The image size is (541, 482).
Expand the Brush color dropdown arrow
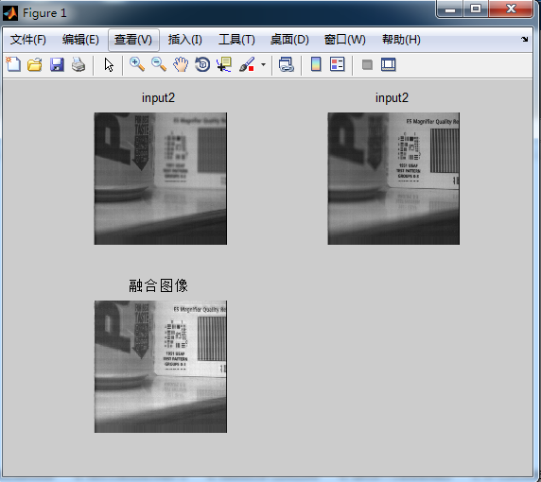pos(263,64)
